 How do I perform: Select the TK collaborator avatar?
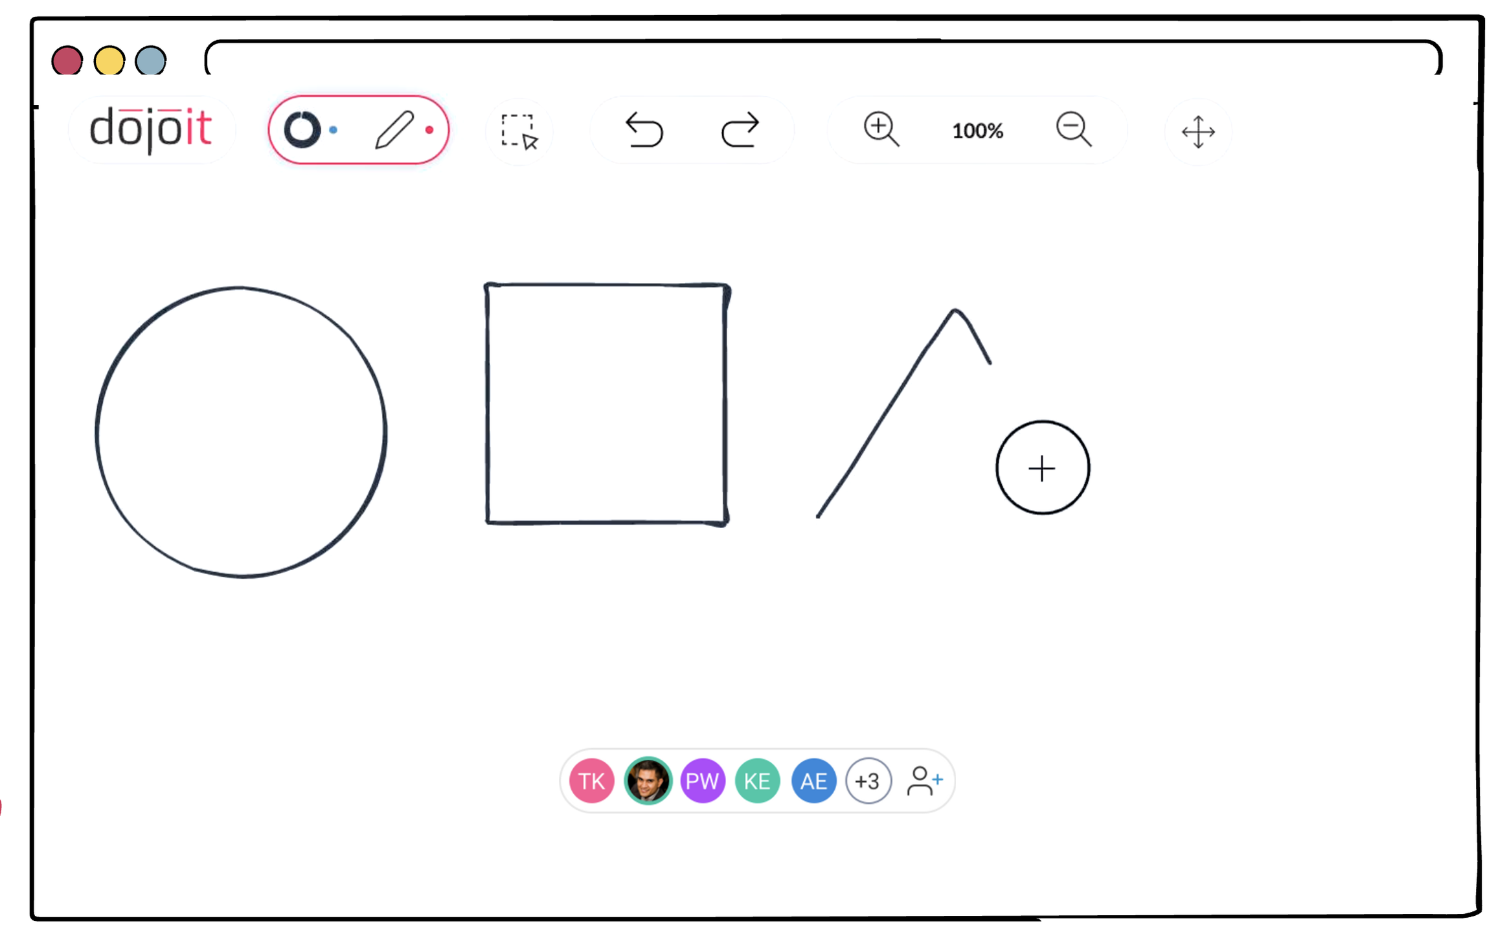tap(591, 781)
